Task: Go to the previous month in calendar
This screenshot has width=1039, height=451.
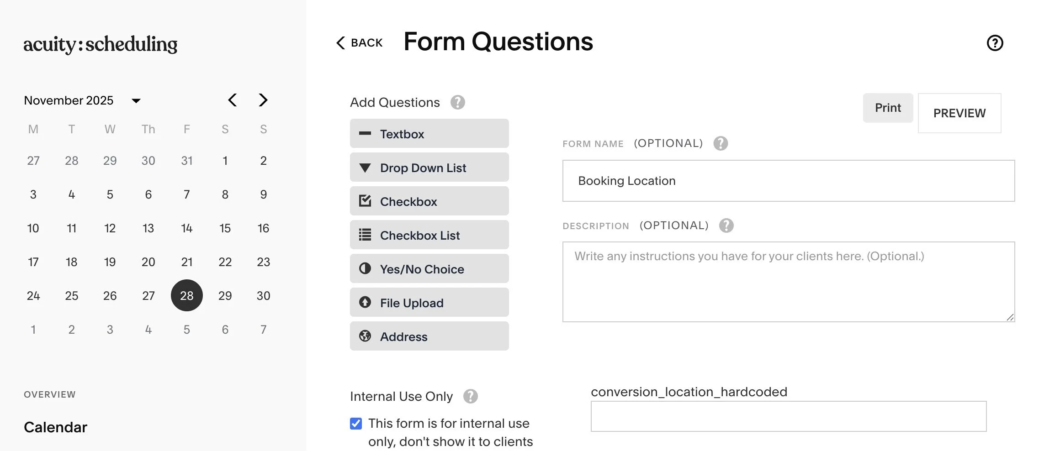Action: (x=233, y=100)
